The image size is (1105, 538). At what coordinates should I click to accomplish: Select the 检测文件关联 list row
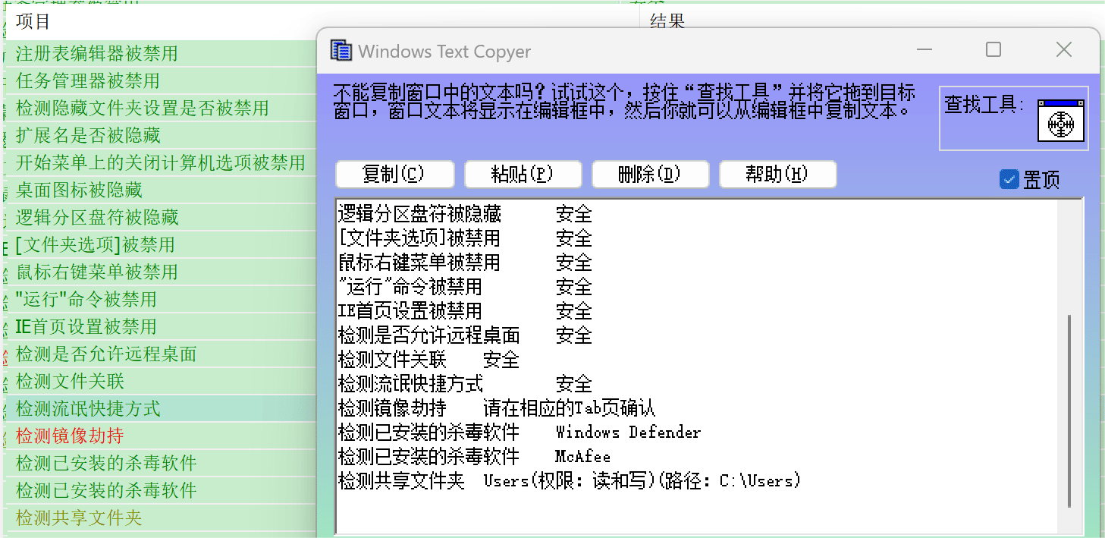click(x=70, y=382)
